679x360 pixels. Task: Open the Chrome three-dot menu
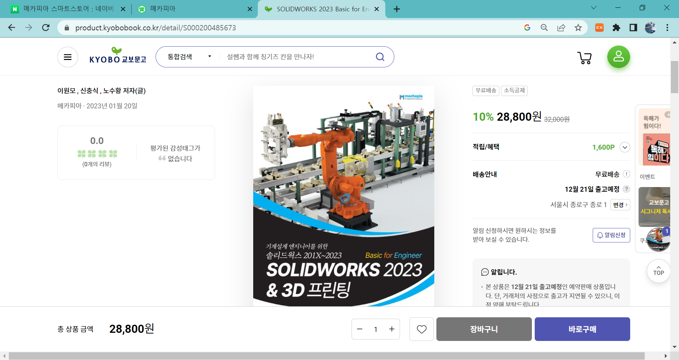(667, 28)
